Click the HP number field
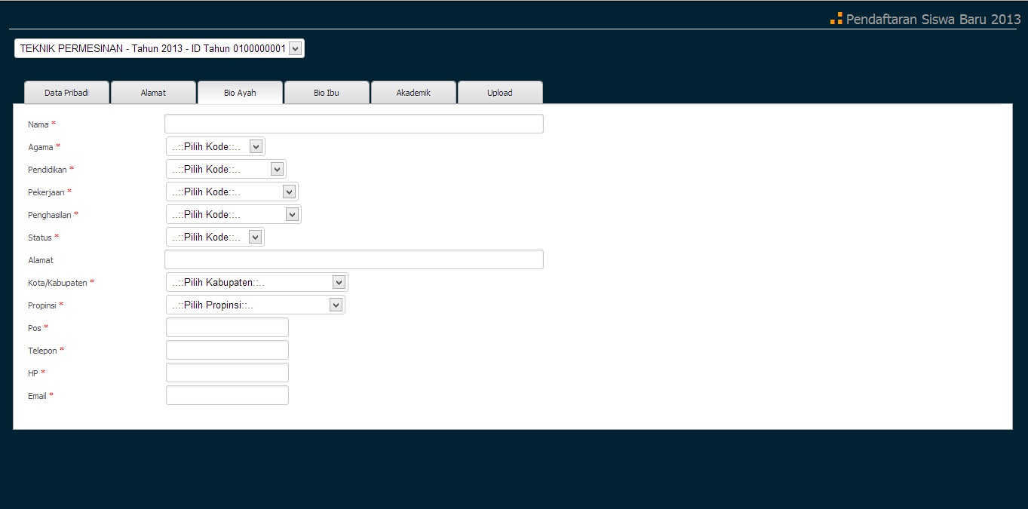This screenshot has width=1028, height=509. coord(227,373)
